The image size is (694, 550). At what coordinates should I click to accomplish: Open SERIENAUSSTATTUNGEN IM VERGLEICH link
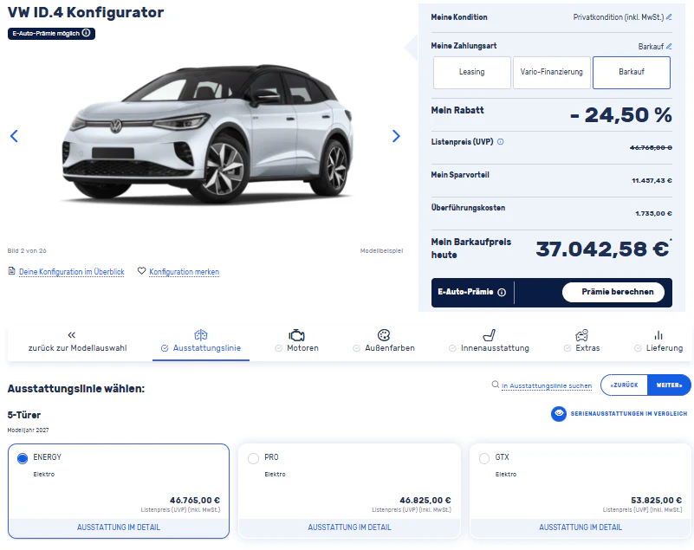pos(629,414)
